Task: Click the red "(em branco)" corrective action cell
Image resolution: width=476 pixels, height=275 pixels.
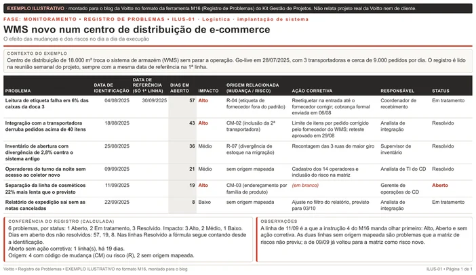Action: coord(305,186)
